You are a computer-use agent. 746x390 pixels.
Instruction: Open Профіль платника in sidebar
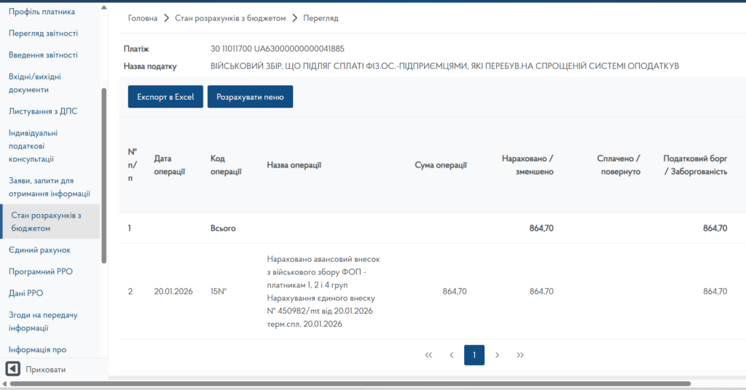(42, 12)
